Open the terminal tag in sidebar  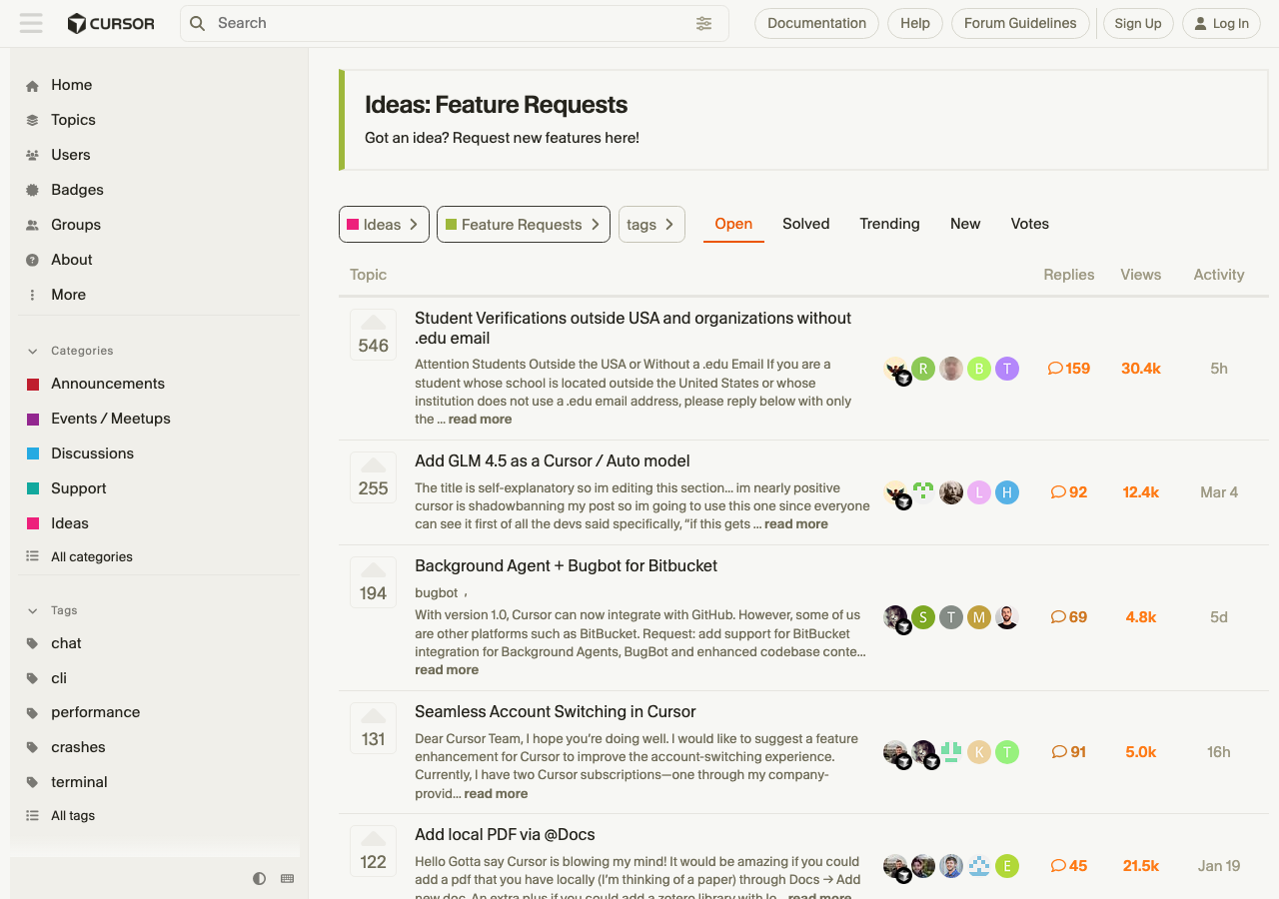click(x=79, y=782)
